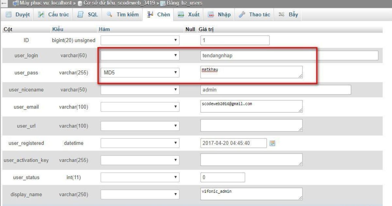
Task: Open the function dropdown for user_email
Action: tap(140, 107)
